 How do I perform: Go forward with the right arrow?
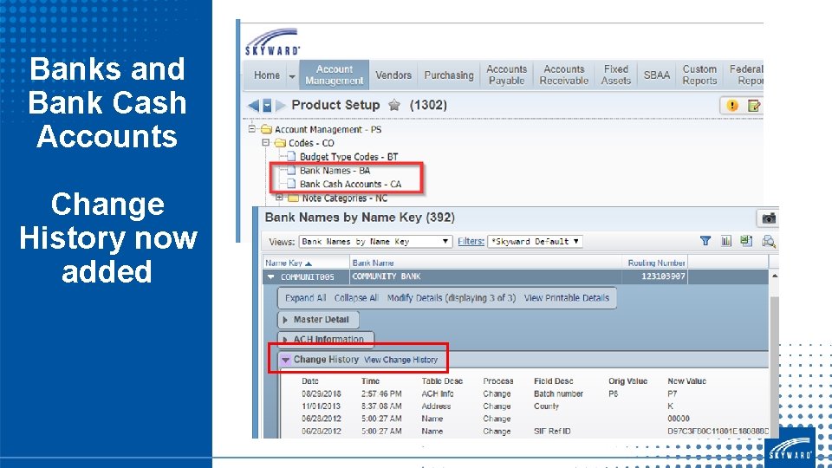pyautogui.click(x=280, y=105)
